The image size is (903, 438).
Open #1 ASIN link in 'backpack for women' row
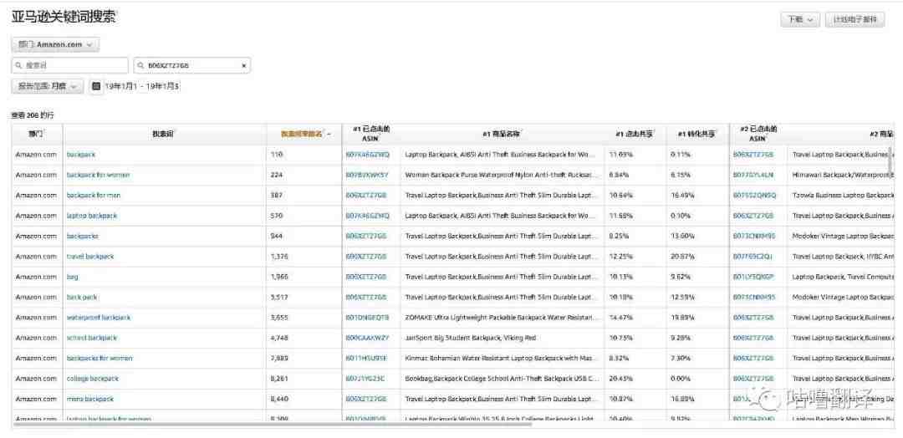(x=367, y=175)
